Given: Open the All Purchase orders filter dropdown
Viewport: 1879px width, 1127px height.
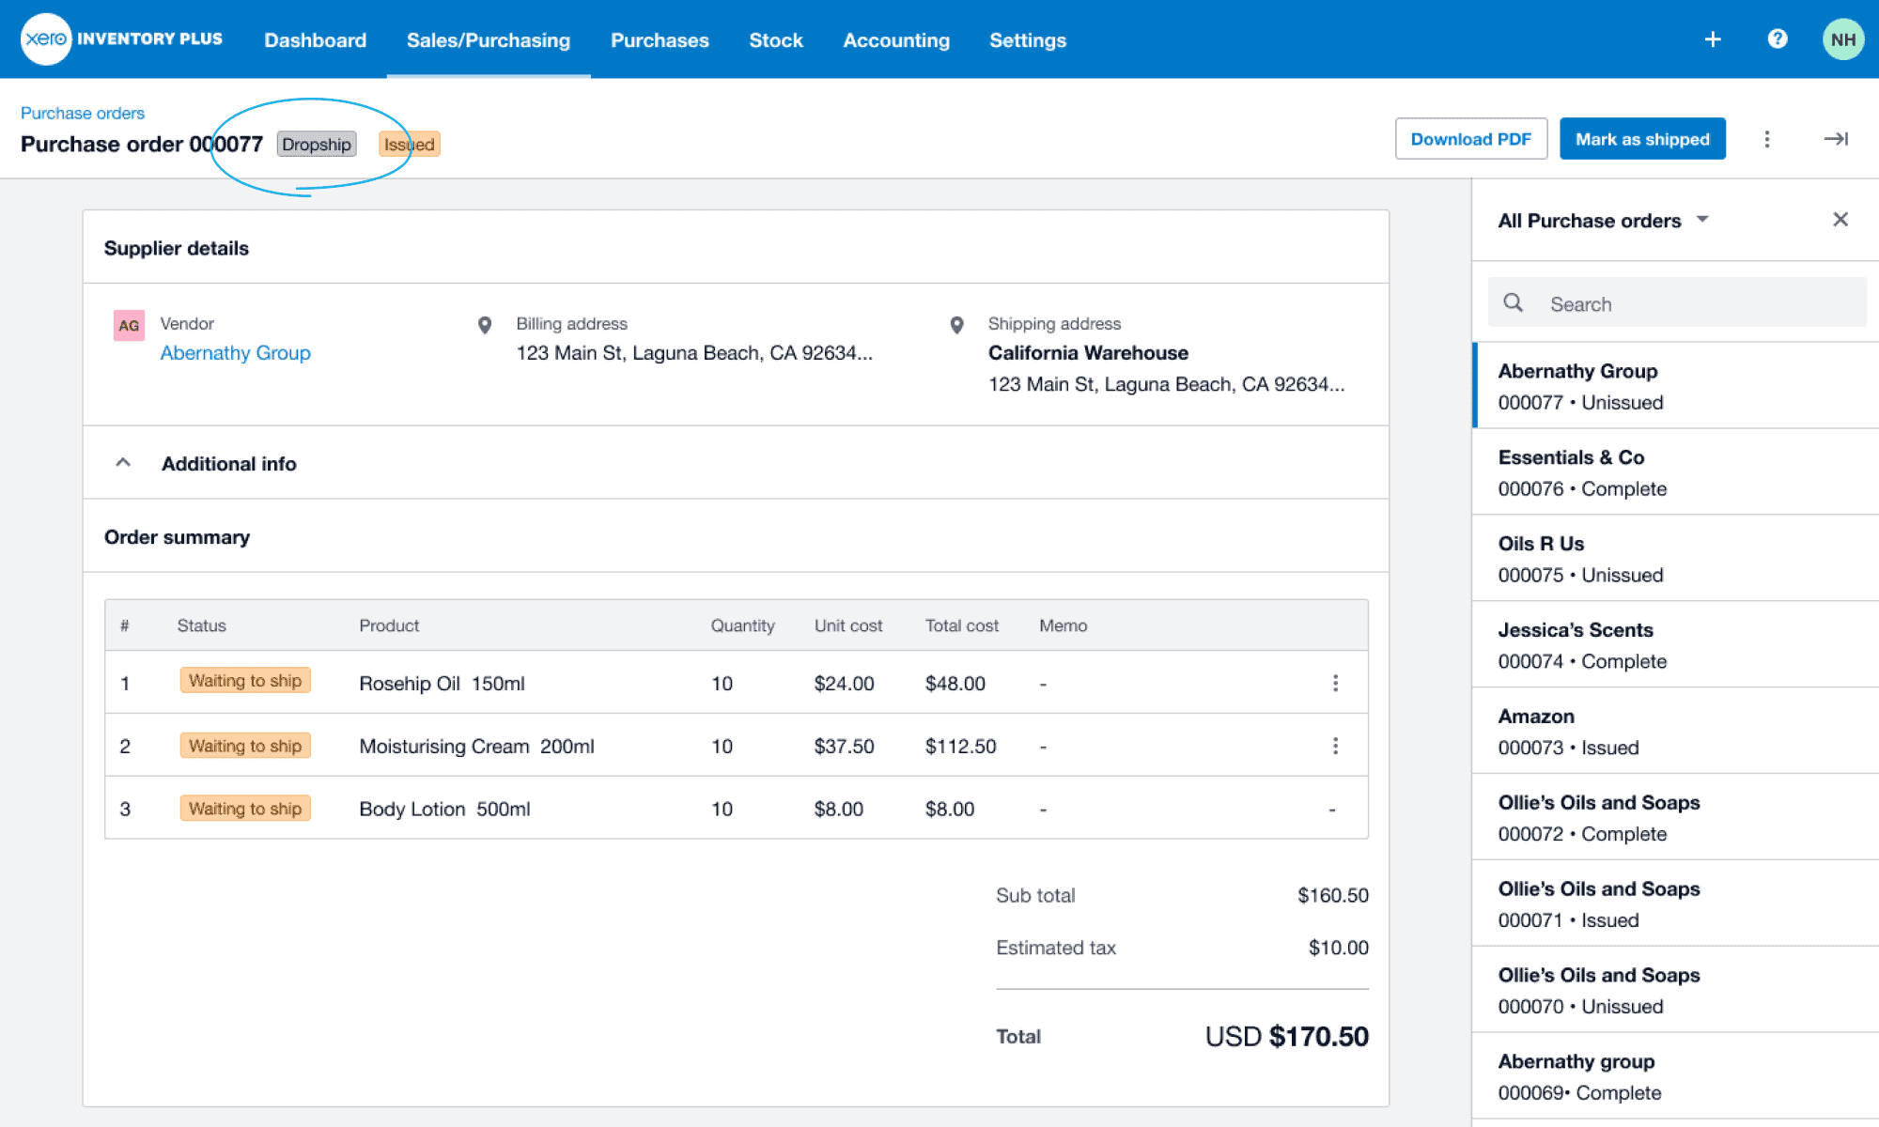Looking at the screenshot, I should [x=1604, y=220].
